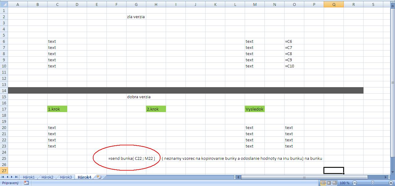The height and width of the screenshot is (186, 395).
Task: Open the Hárok1 sheet tab
Action: [29, 177]
